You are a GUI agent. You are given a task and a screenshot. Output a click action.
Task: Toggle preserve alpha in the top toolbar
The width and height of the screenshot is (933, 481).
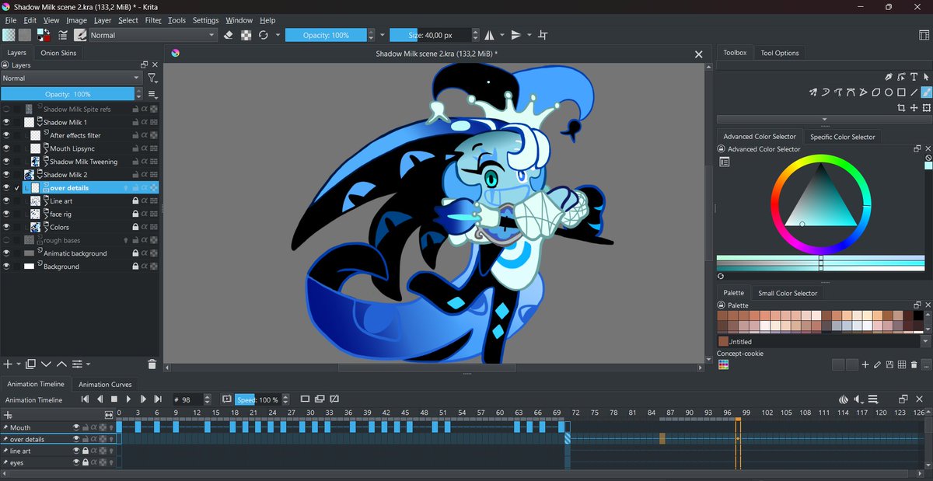(x=246, y=35)
